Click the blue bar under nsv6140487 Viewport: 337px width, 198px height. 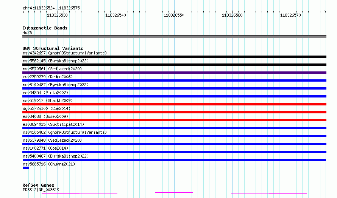[174, 88]
